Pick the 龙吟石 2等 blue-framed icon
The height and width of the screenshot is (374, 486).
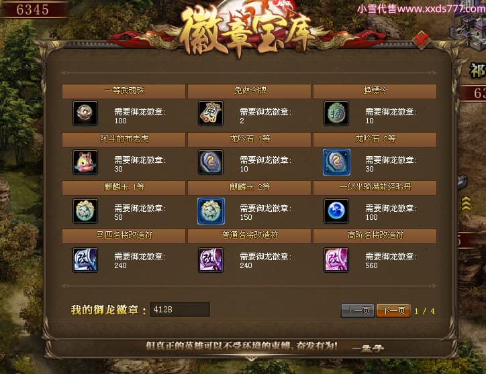[336, 162]
